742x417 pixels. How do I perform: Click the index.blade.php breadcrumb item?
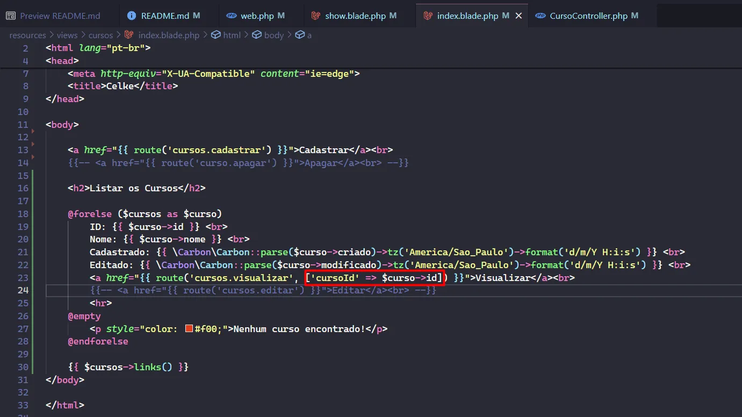168,35
